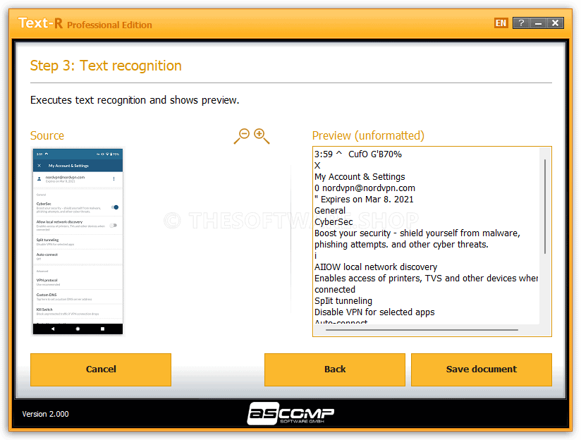Click the 'phishing attempts. and other cyber threats.' line
This screenshot has width=581, height=440.
[401, 245]
